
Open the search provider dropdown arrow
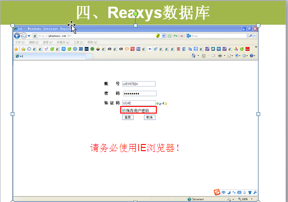point(255,36)
